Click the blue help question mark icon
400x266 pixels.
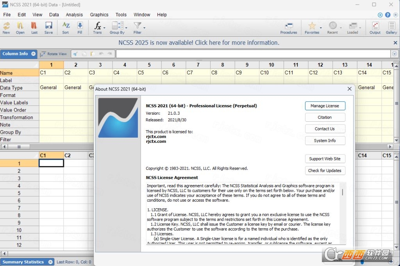click(x=388, y=15)
